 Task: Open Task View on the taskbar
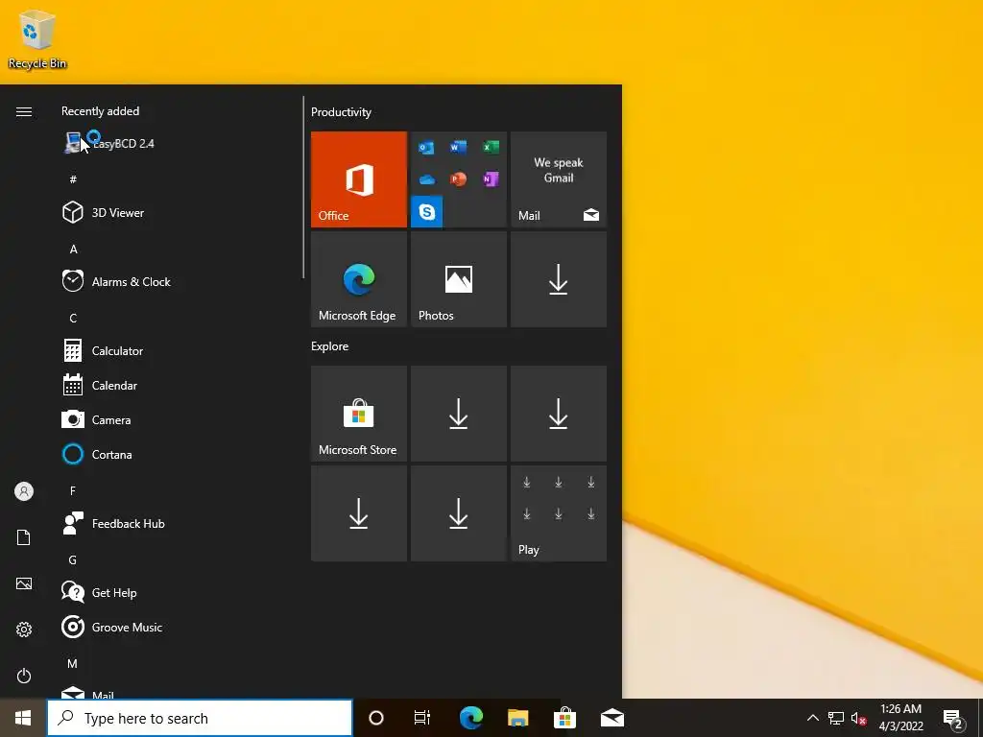coord(422,718)
